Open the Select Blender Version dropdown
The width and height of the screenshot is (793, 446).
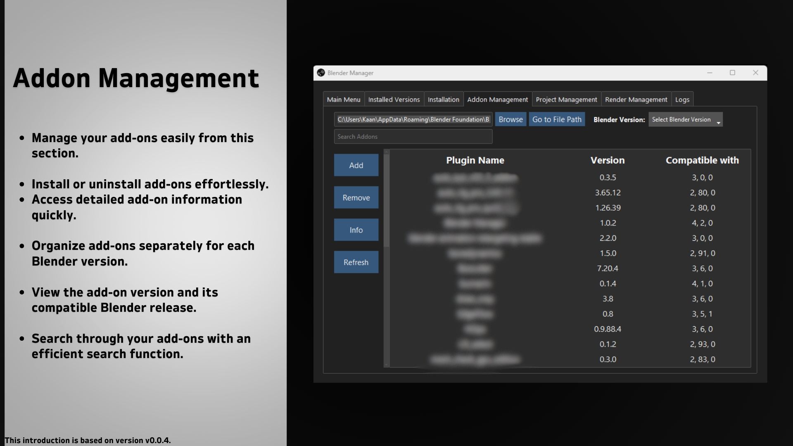click(685, 119)
